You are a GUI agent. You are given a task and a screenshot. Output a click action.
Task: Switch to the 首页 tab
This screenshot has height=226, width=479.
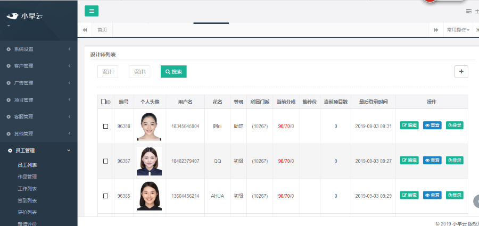click(102, 30)
